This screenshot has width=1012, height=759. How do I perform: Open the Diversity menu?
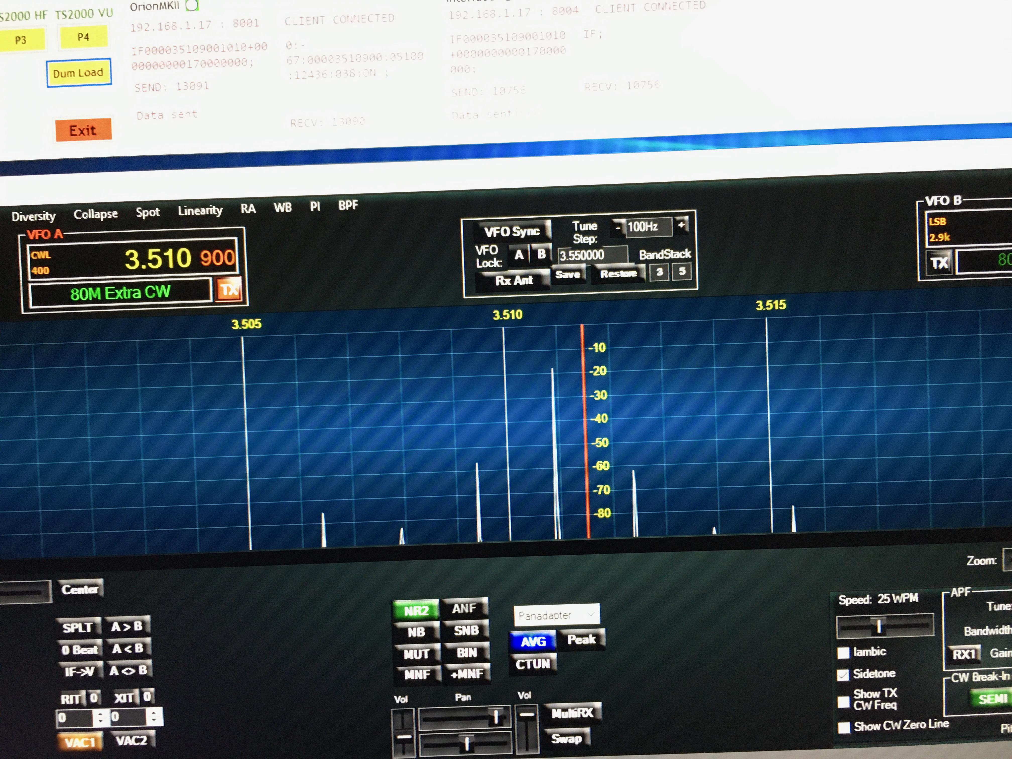coord(33,216)
